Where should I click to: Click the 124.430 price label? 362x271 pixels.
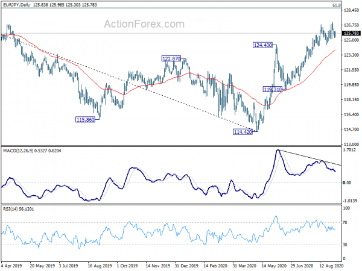click(x=262, y=45)
